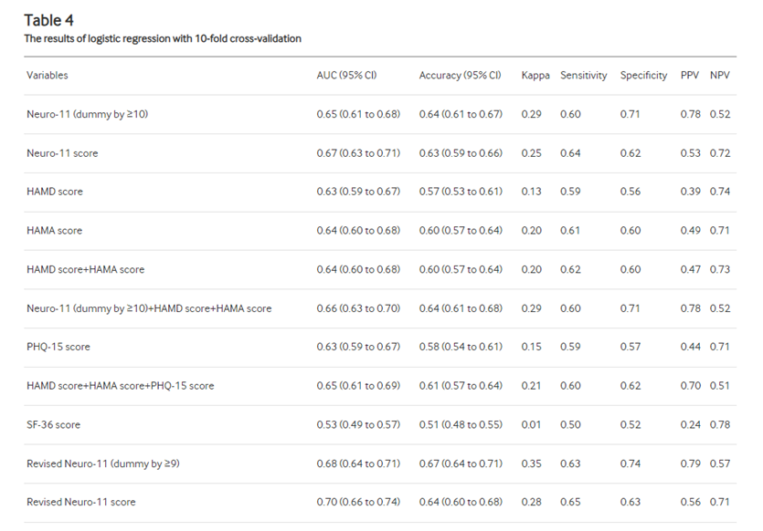
Task: Select the NPV column header
Action: click(720, 76)
